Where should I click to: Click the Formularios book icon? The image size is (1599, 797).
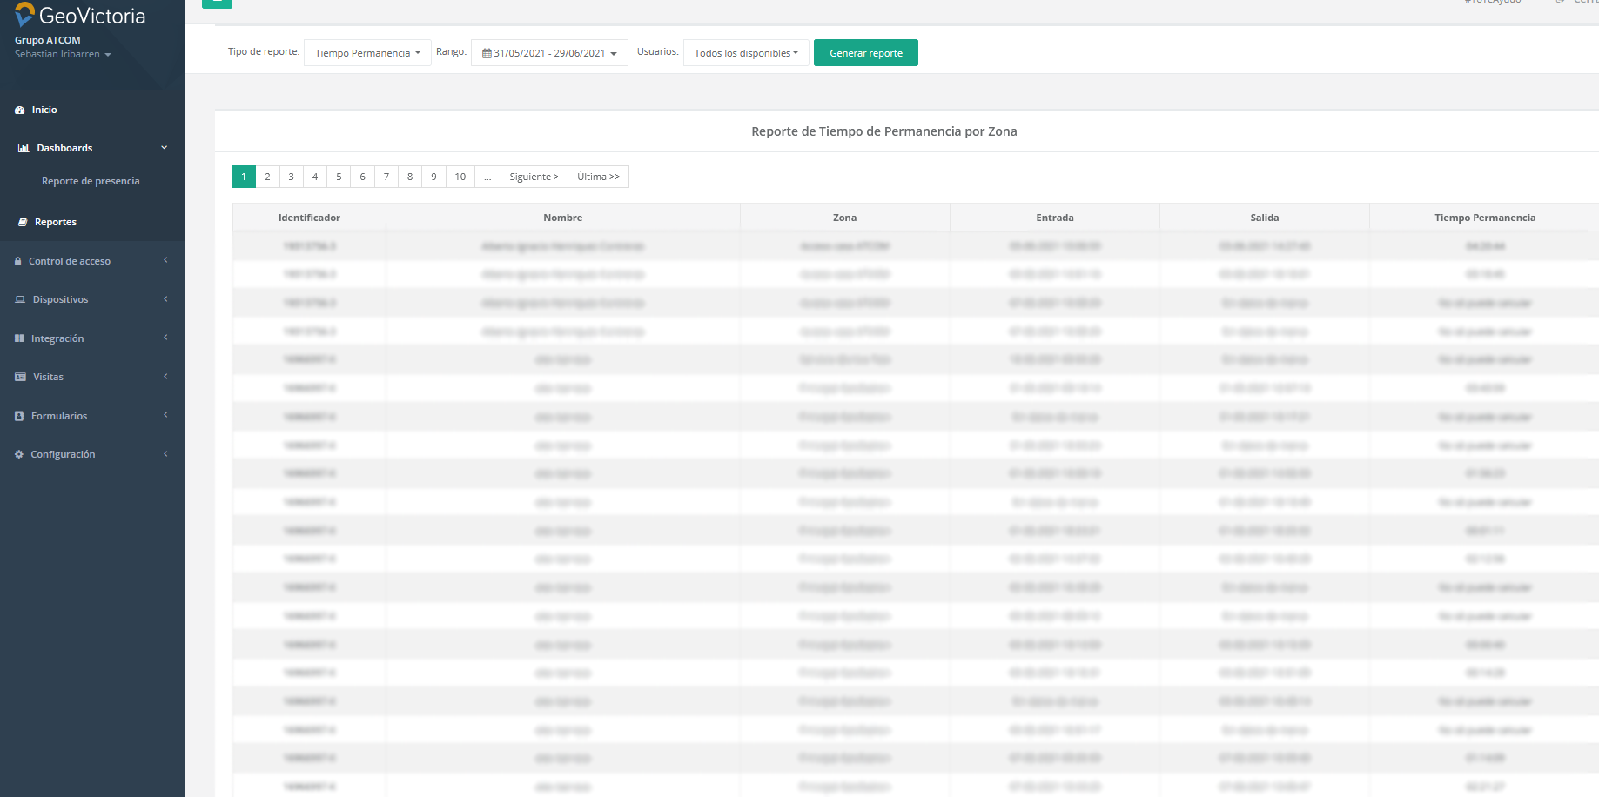(19, 417)
